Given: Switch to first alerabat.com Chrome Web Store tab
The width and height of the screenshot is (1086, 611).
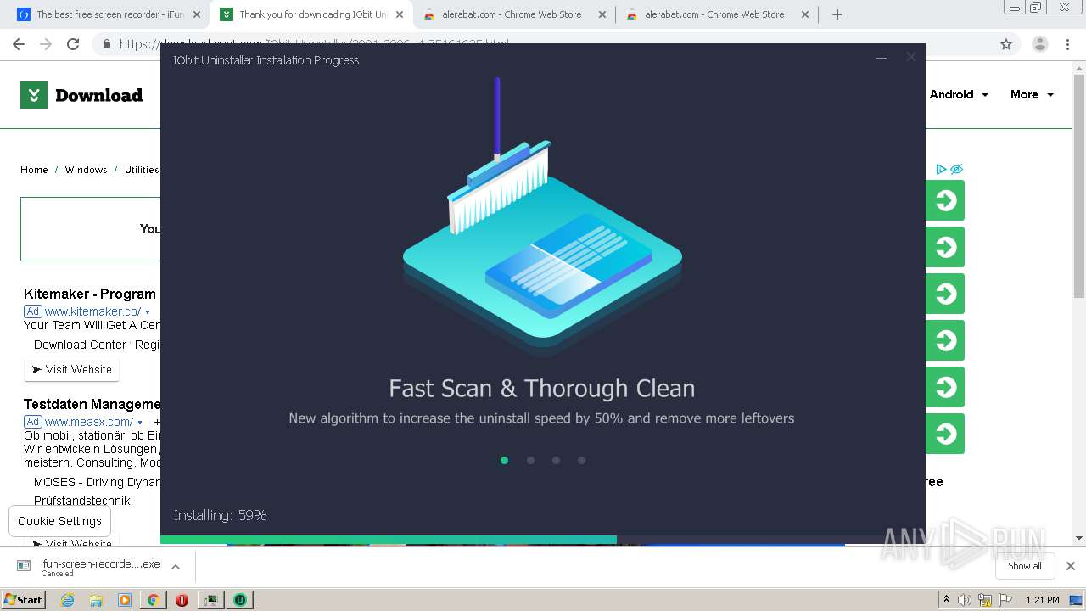Looking at the screenshot, I should coord(513,14).
